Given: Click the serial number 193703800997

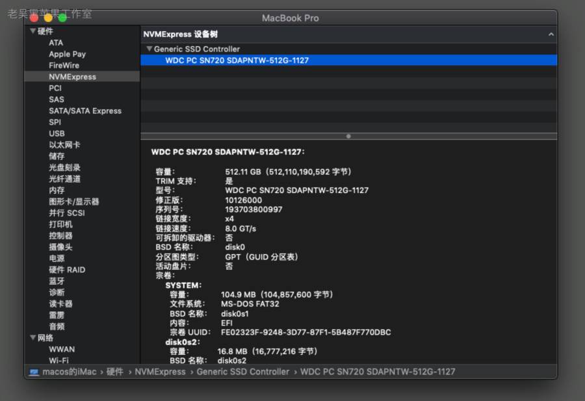Looking at the screenshot, I should 253,209.
